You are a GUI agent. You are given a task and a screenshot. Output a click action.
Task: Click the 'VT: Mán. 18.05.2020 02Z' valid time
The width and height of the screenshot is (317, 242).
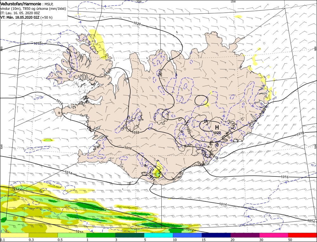[20, 17]
